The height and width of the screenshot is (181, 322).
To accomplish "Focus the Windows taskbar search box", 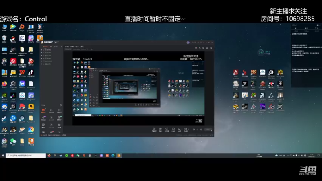I will coord(26,156).
